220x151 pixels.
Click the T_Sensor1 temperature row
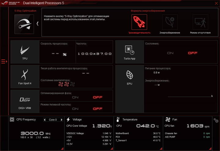click(138, 140)
